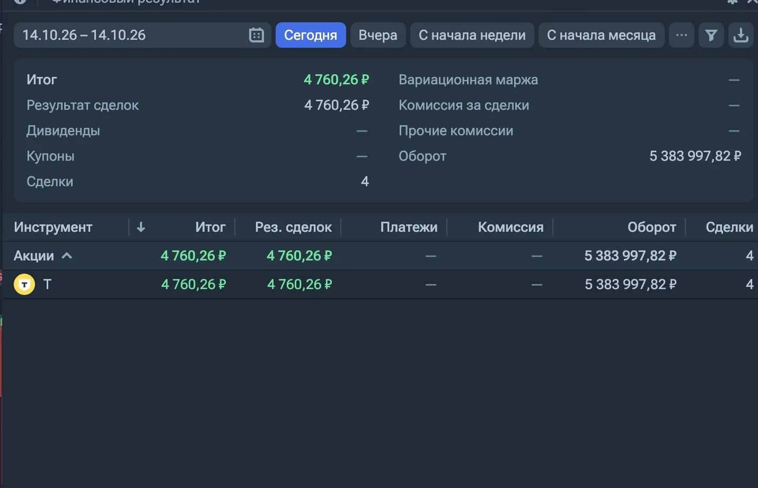This screenshot has width=758, height=488.
Task: Open the three-dots more periods button
Action: click(682, 35)
